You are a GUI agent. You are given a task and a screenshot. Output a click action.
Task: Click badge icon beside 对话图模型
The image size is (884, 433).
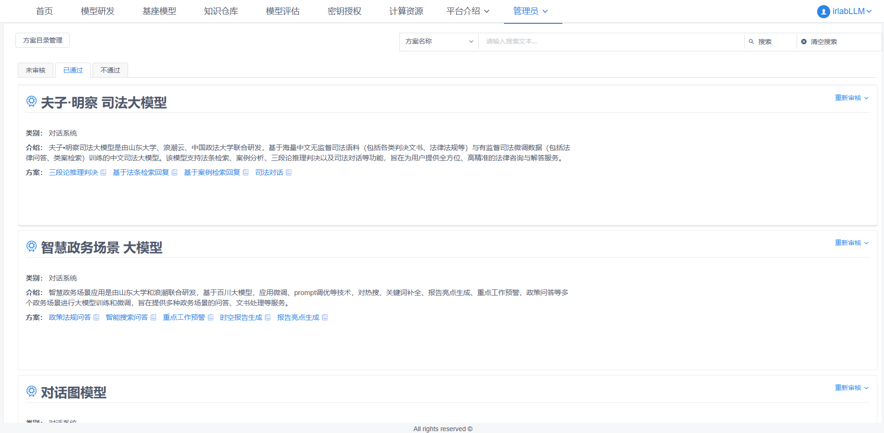(x=31, y=391)
